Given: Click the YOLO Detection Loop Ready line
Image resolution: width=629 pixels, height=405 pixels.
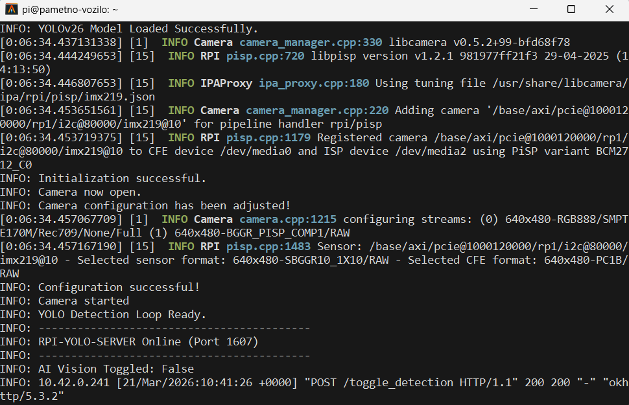Looking at the screenshot, I should pyautogui.click(x=103, y=314).
